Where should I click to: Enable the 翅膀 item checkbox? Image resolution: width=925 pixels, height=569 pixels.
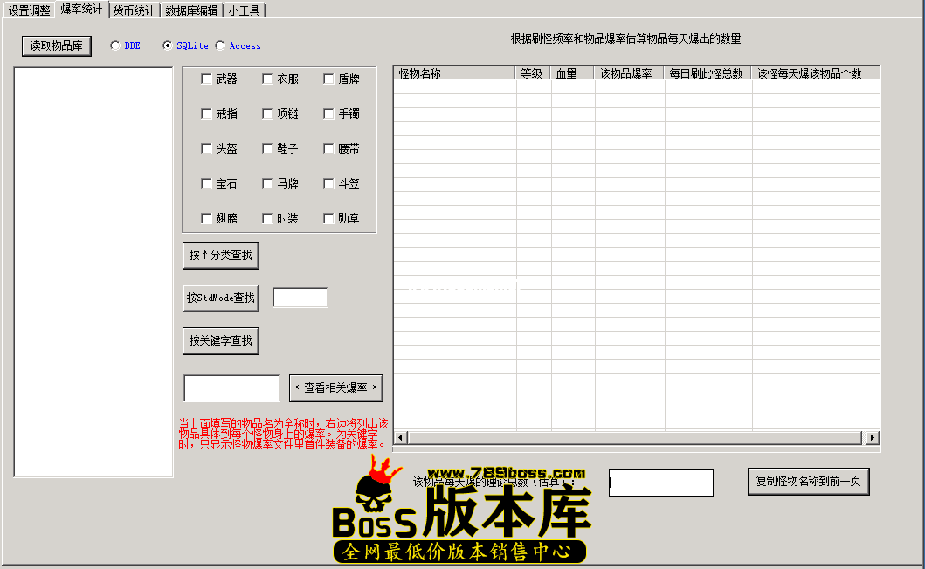pos(205,217)
